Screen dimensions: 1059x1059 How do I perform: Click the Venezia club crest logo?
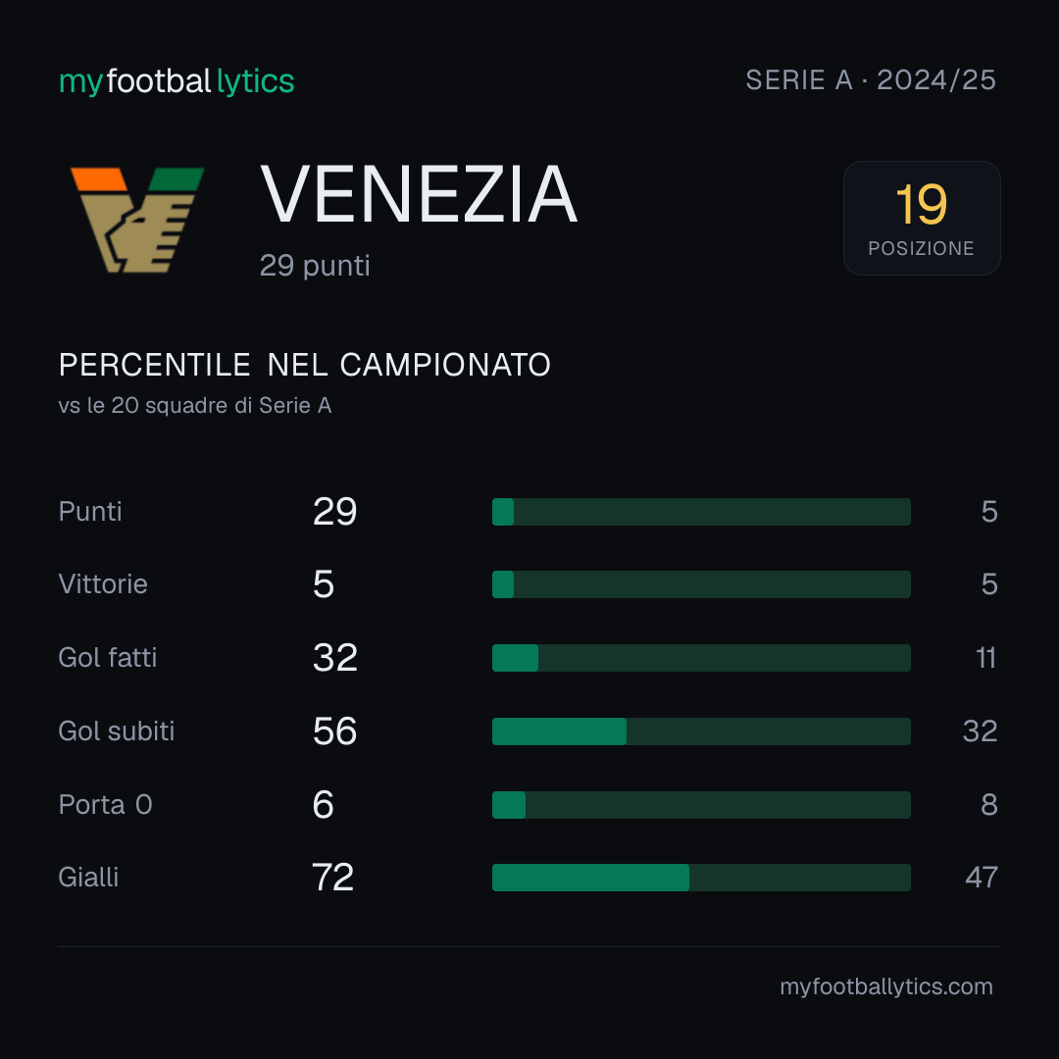(x=138, y=221)
